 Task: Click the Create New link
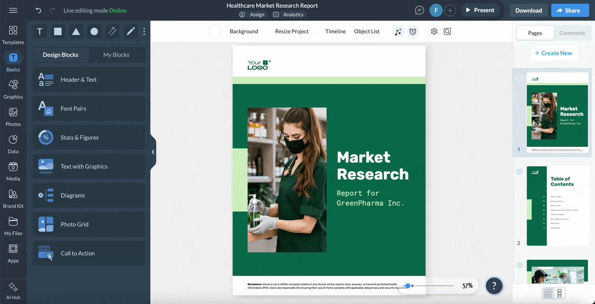coord(554,53)
